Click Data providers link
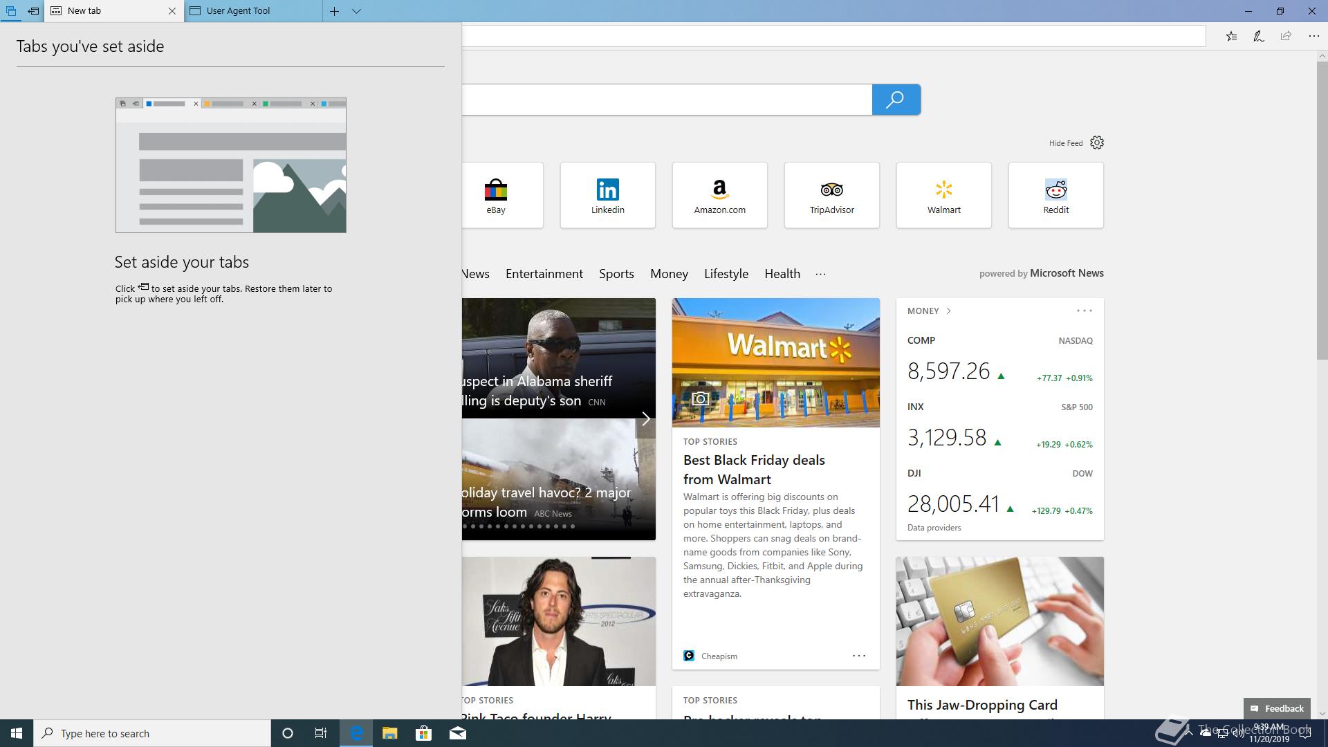The image size is (1328, 747). [x=934, y=528]
